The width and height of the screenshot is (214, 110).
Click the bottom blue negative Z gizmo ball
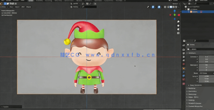coord(175,19)
